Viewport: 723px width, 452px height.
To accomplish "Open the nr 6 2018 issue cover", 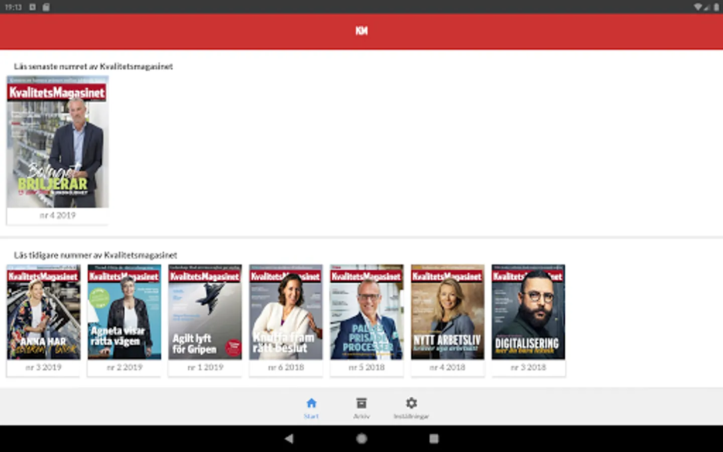I will click(286, 312).
